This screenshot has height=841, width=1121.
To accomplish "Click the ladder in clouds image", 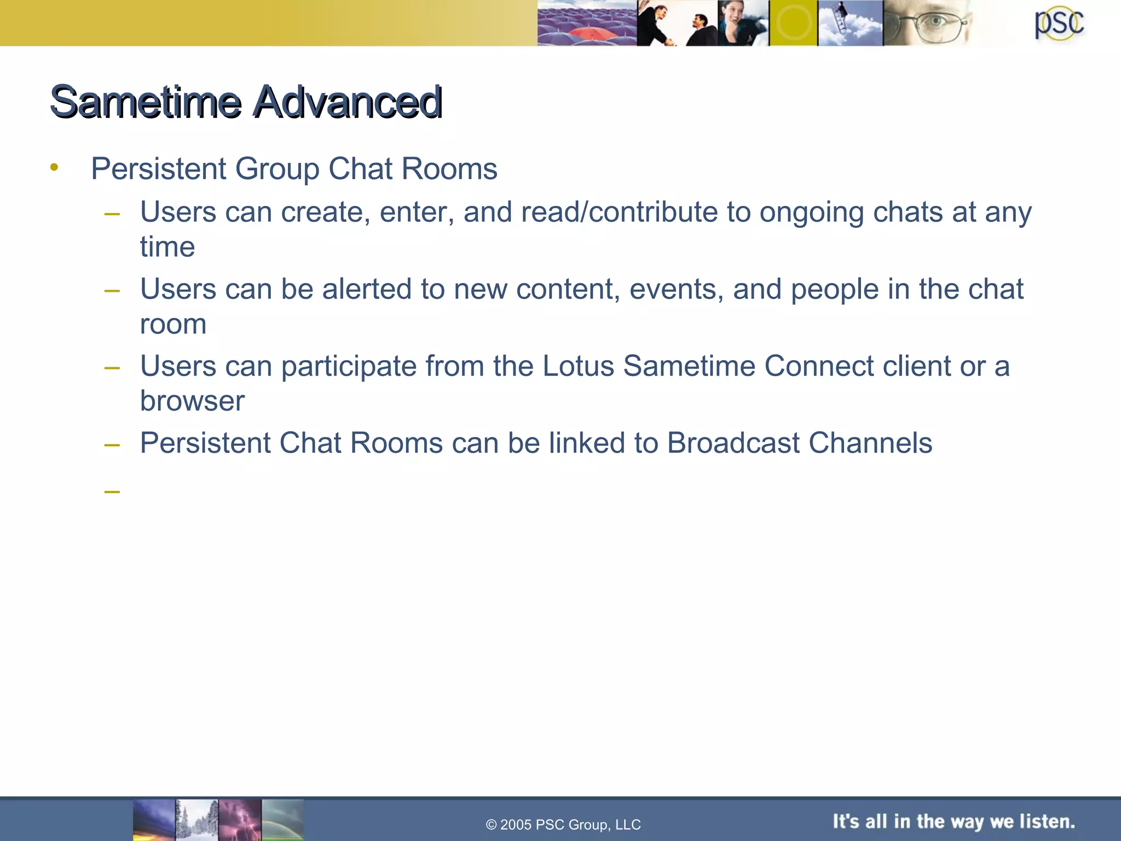I will pos(850,23).
